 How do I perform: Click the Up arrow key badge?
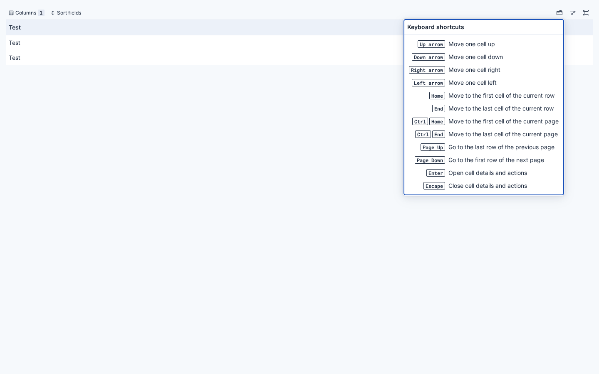pyautogui.click(x=431, y=44)
